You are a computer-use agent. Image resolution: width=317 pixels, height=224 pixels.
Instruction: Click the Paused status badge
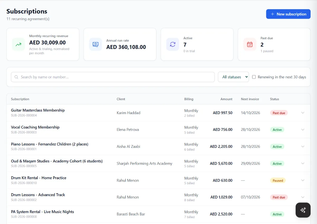(x=278, y=181)
